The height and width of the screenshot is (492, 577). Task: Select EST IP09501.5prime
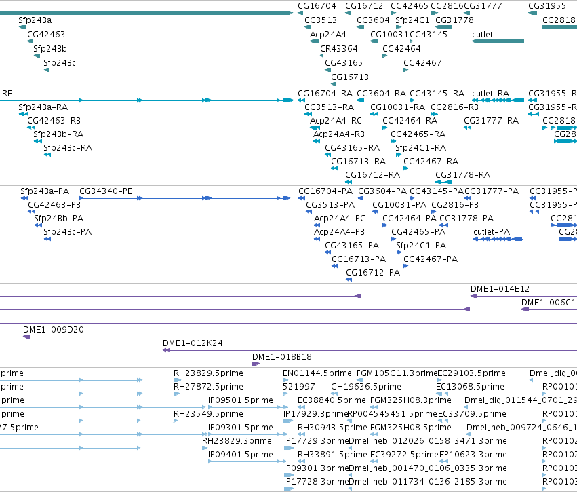[x=240, y=400]
